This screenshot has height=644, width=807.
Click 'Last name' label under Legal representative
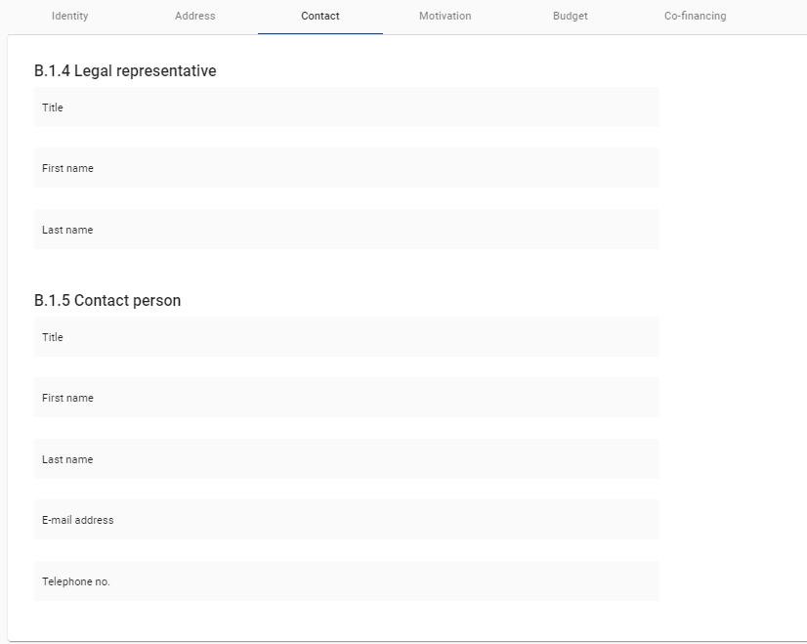pos(67,231)
